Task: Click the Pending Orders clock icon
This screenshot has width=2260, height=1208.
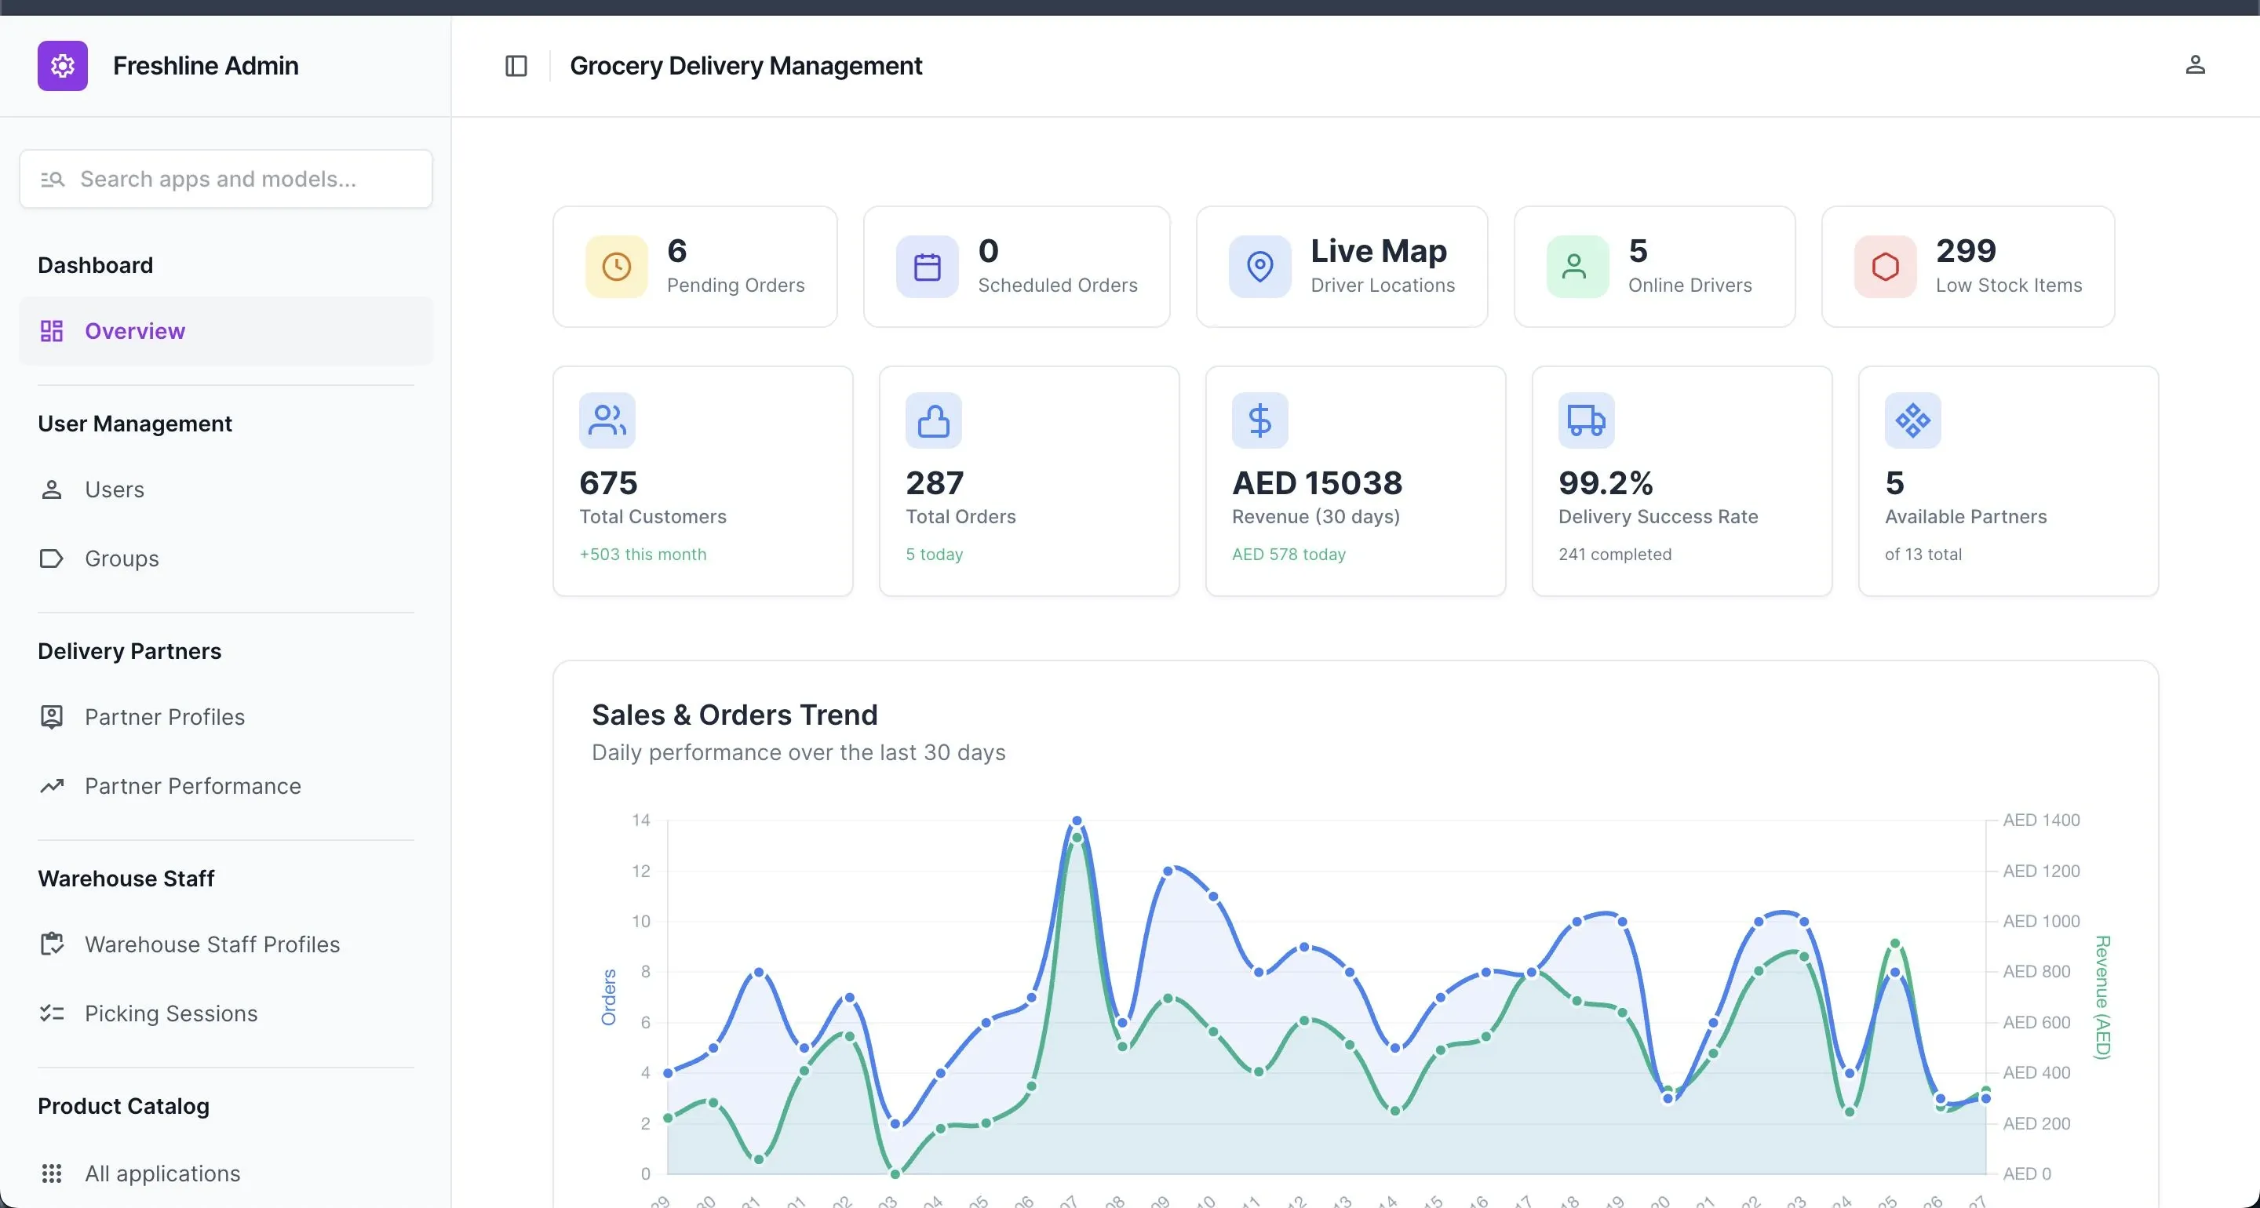Action: 617,267
